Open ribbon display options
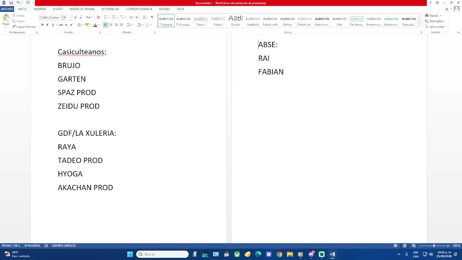 [x=437, y=3]
